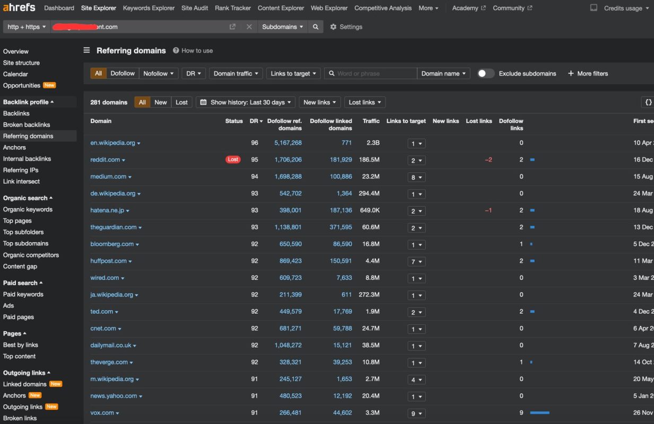Viewport: 654px width, 424px height.
Task: Open Content Explorer
Action: [281, 8]
